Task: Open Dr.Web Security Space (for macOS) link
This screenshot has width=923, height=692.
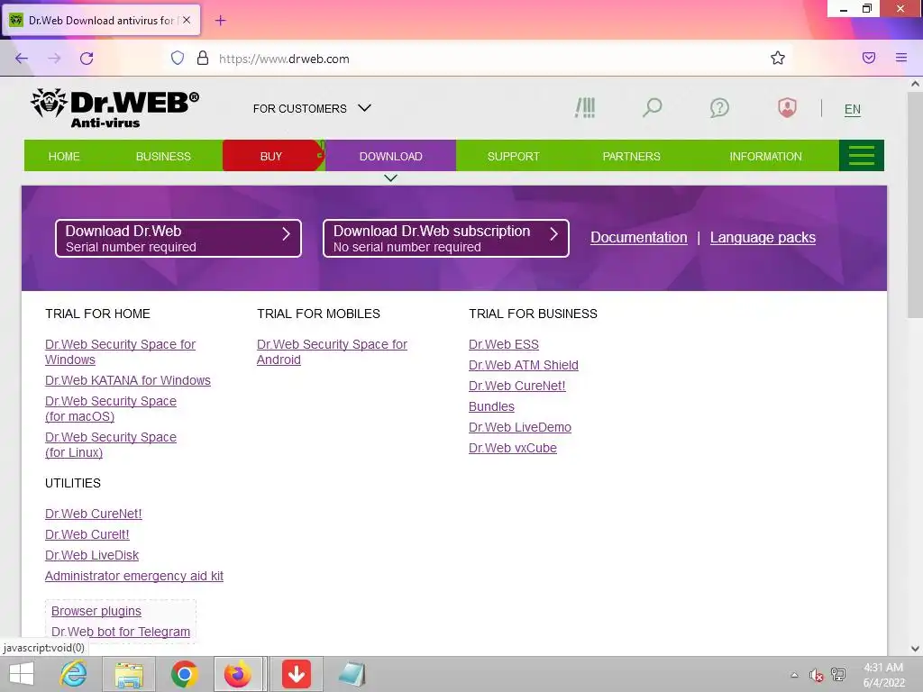Action: click(x=111, y=408)
